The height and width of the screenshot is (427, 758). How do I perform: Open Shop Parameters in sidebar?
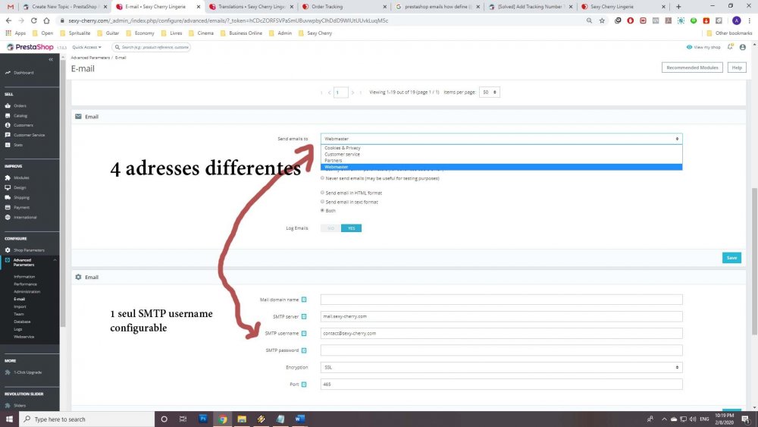tap(29, 250)
